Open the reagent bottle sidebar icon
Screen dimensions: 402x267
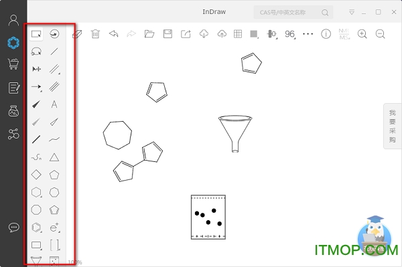13,111
